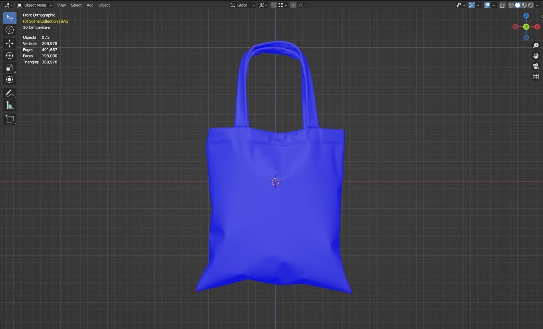Activate the Add Cube tool
Viewport: 543px width, 329px height.
[x=10, y=119]
